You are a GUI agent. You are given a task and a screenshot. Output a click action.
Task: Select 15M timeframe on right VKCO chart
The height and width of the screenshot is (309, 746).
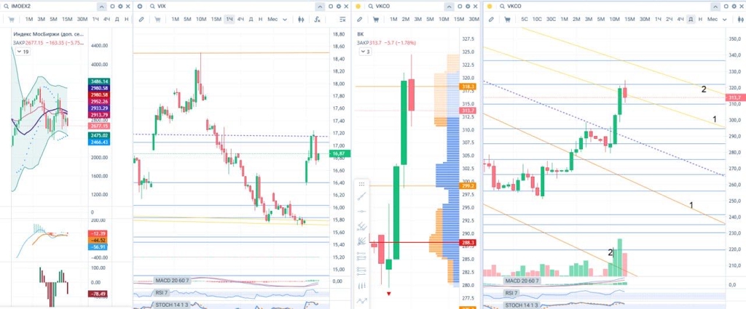point(629,19)
